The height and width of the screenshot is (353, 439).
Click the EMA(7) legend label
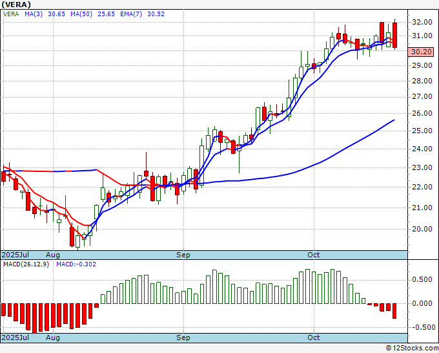coord(131,14)
